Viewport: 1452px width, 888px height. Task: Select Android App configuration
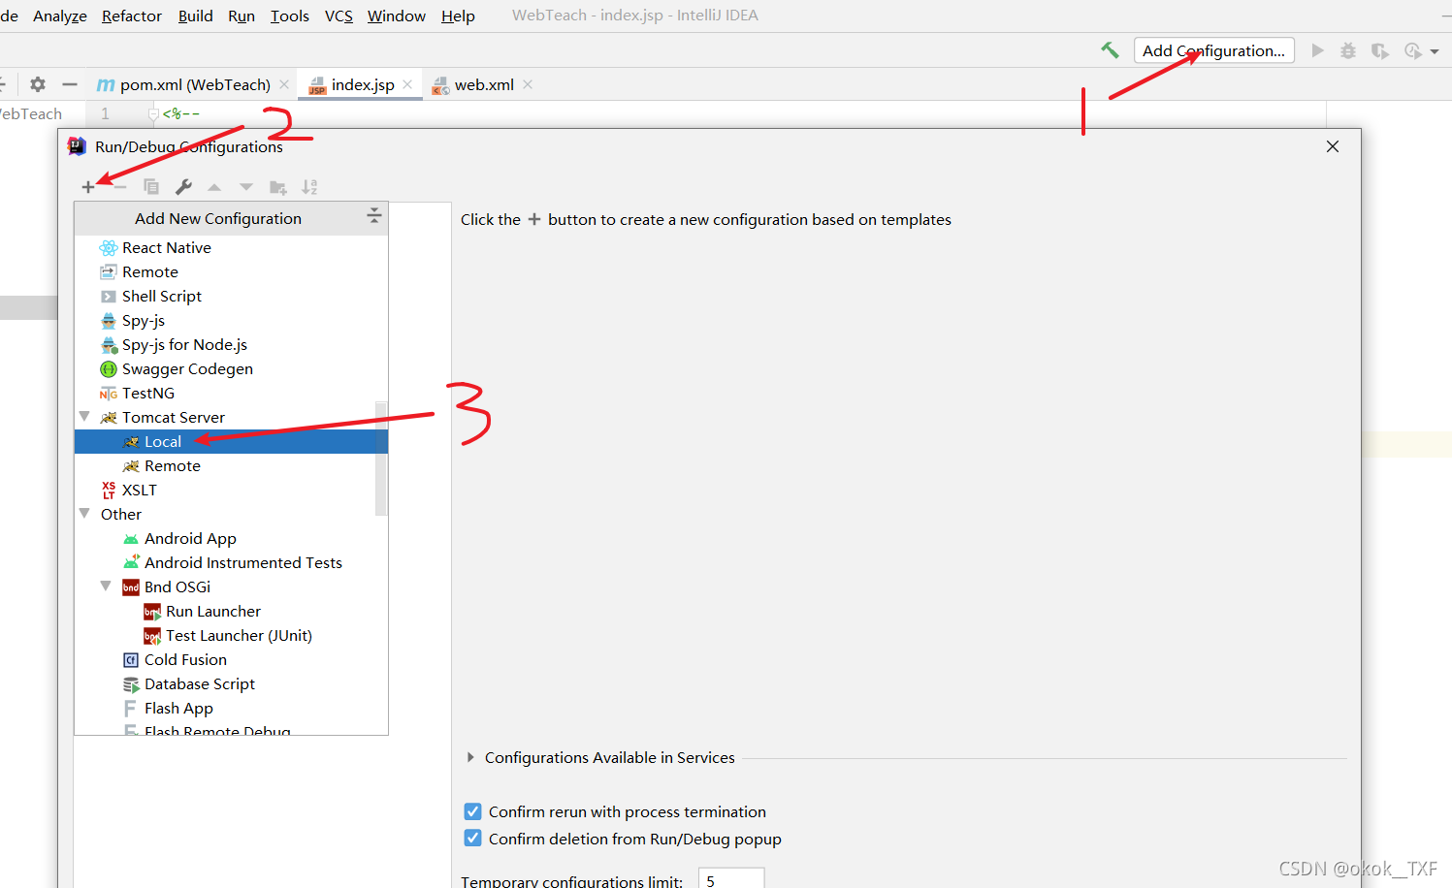tap(231, 539)
